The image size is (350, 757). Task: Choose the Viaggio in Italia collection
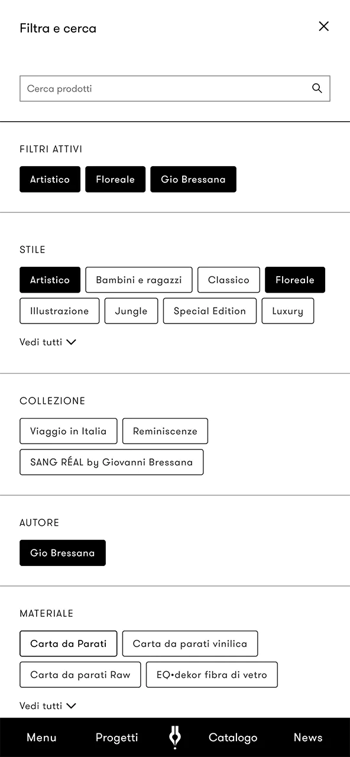click(x=69, y=431)
